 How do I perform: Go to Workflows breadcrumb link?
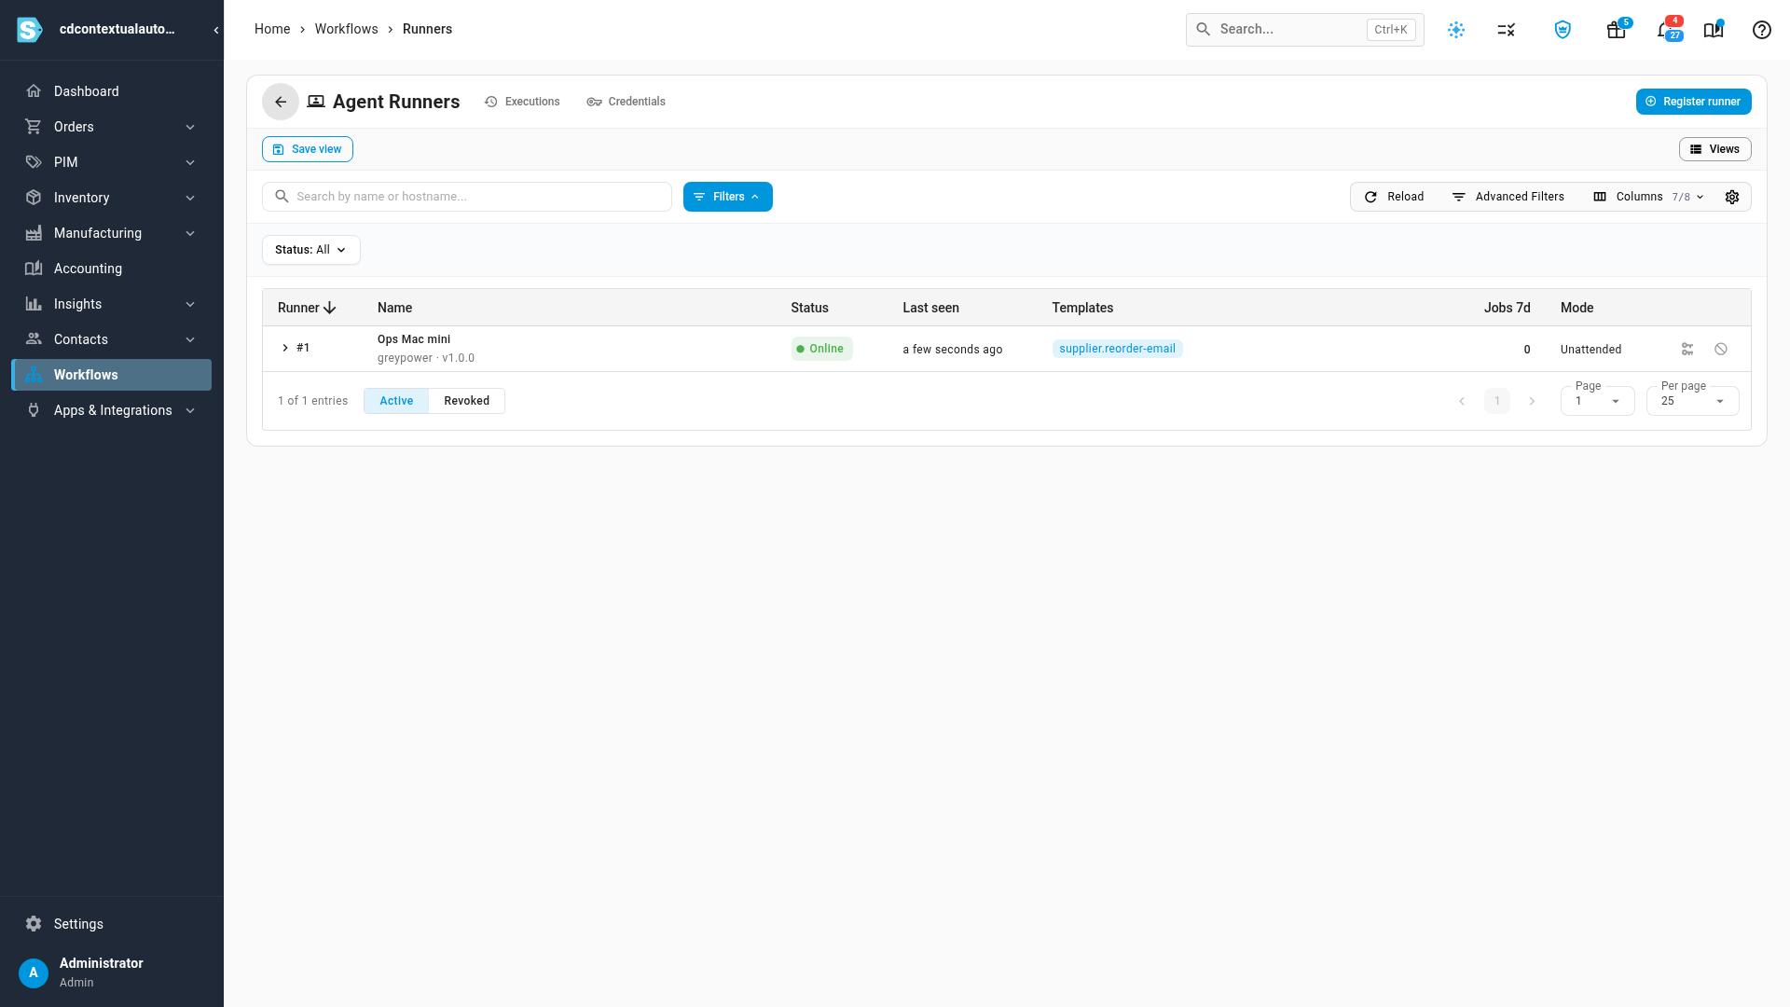click(x=346, y=29)
